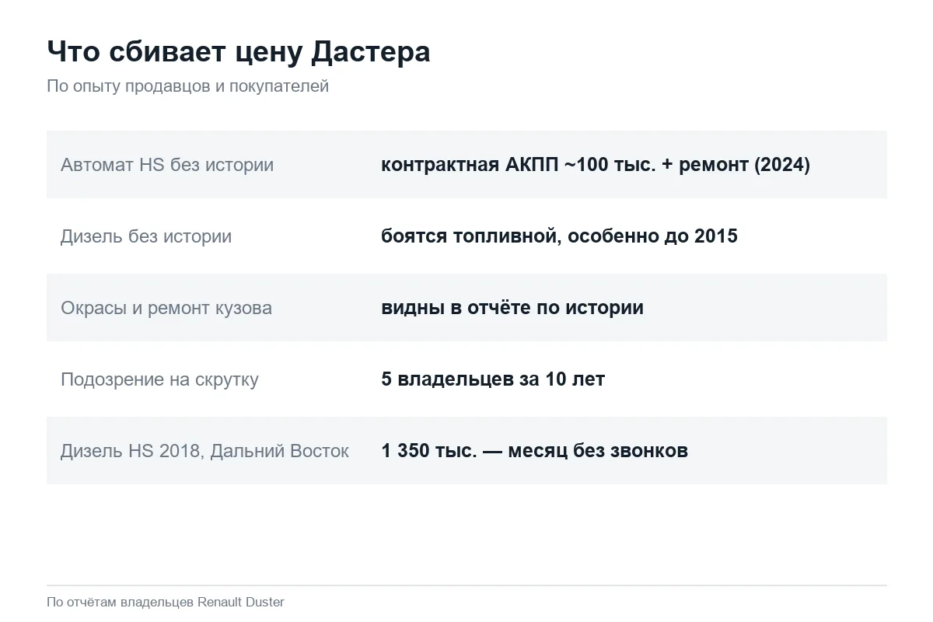Click the label 'Подозрение на скрутку'
The image size is (933, 622).
click(159, 379)
